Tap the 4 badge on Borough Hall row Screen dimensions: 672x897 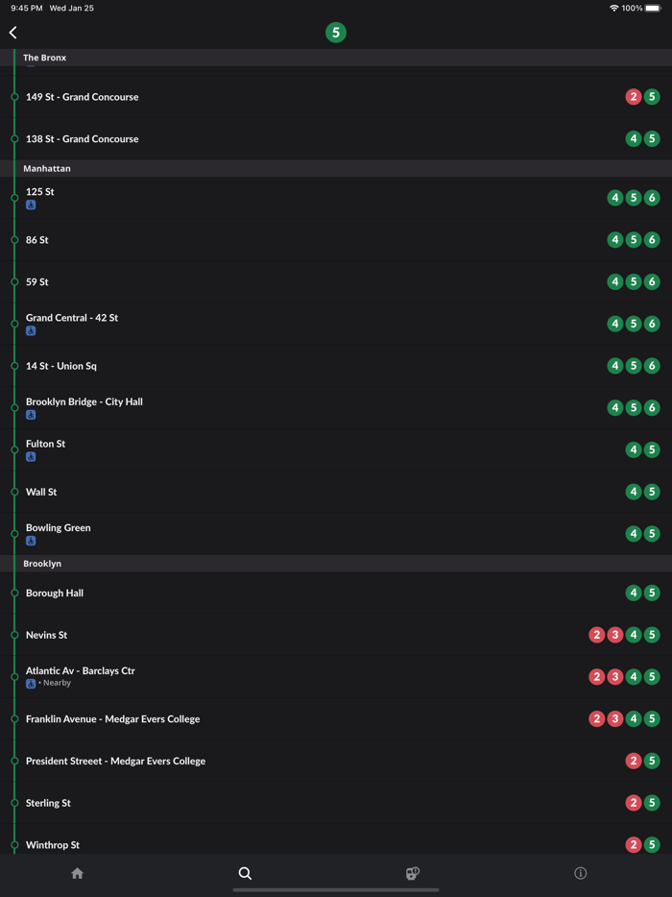pos(633,593)
